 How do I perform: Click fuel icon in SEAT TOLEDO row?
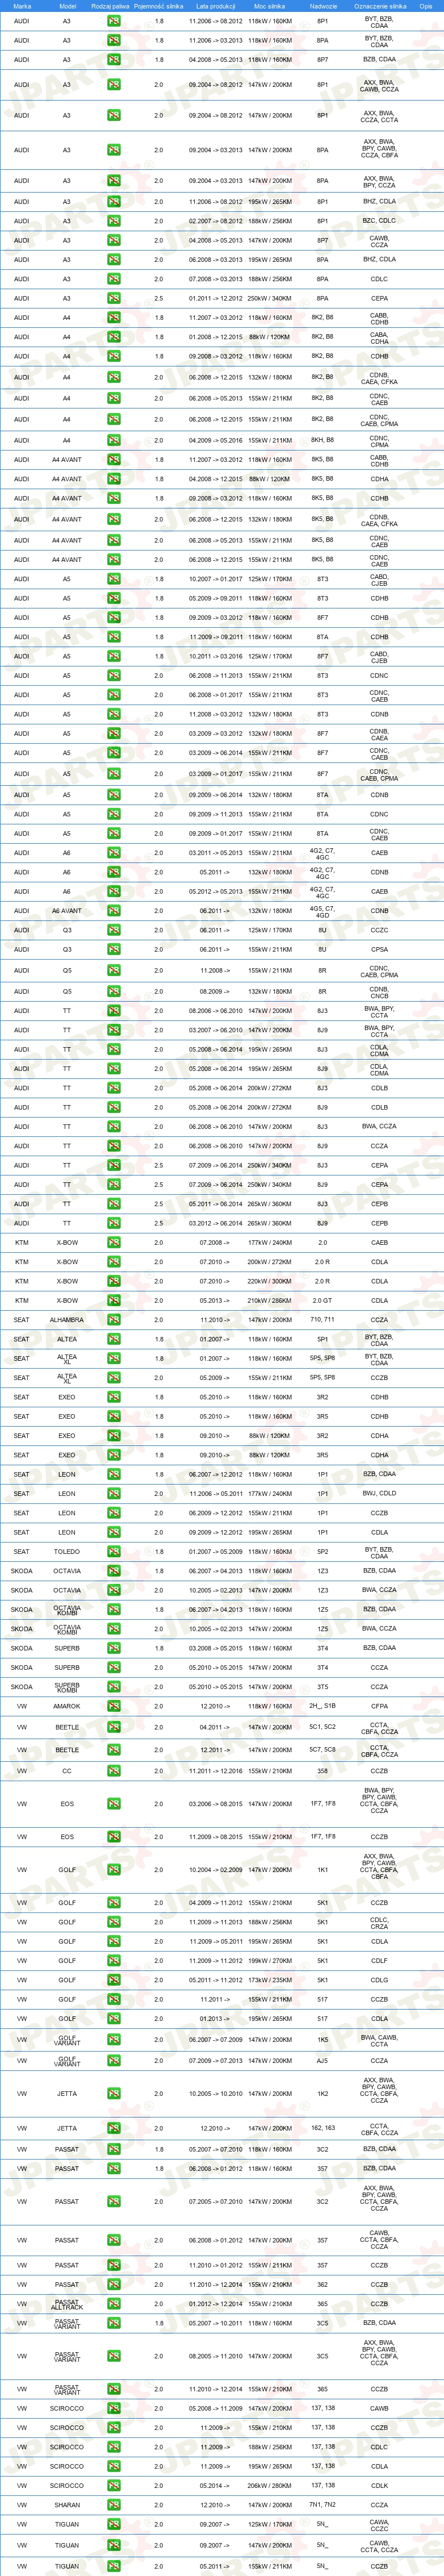pos(114,1552)
